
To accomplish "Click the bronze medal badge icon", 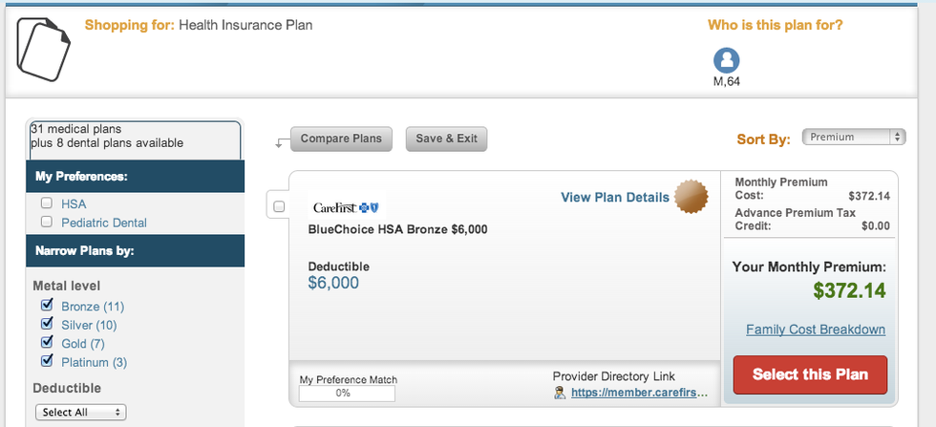I will 691,197.
